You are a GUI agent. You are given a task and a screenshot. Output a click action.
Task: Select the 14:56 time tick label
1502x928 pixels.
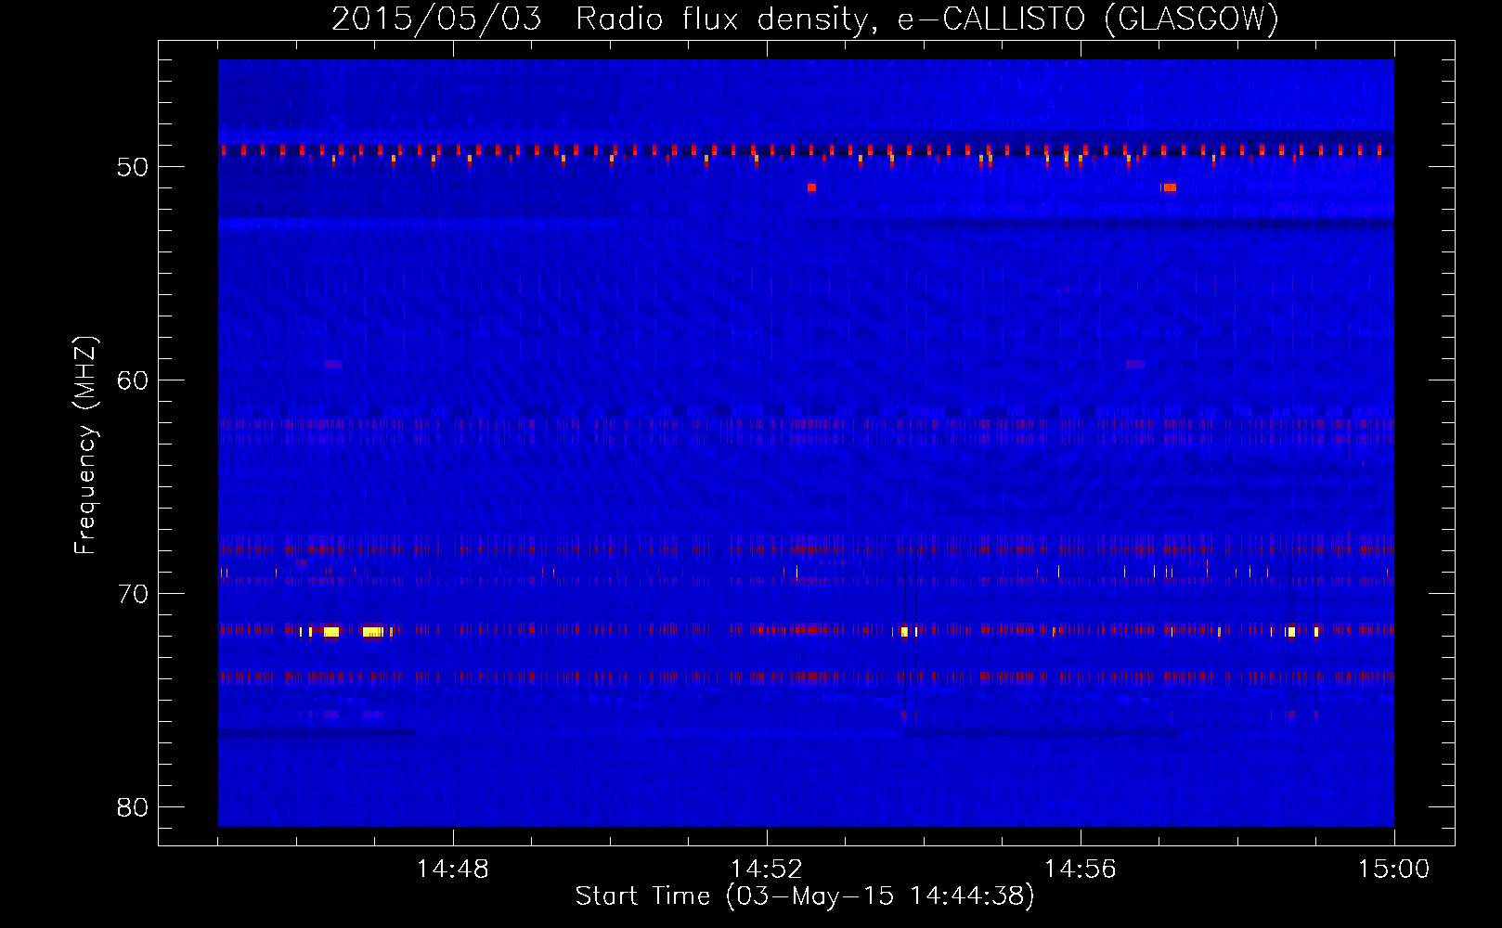1080,870
